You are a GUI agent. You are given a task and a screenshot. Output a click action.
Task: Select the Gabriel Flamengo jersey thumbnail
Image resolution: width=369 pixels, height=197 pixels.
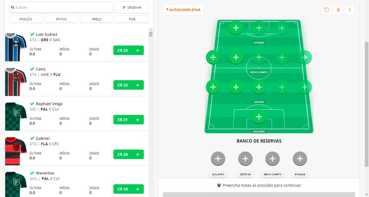(x=16, y=151)
